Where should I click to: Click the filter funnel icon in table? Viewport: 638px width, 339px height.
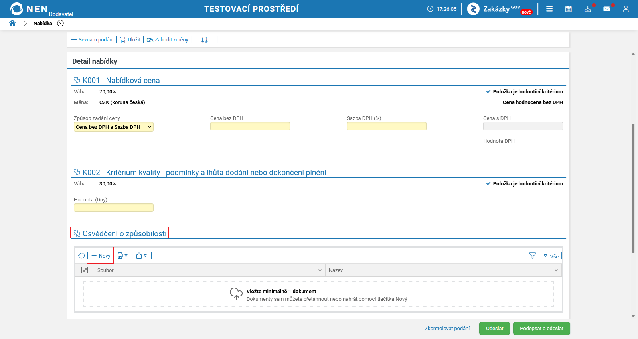532,256
